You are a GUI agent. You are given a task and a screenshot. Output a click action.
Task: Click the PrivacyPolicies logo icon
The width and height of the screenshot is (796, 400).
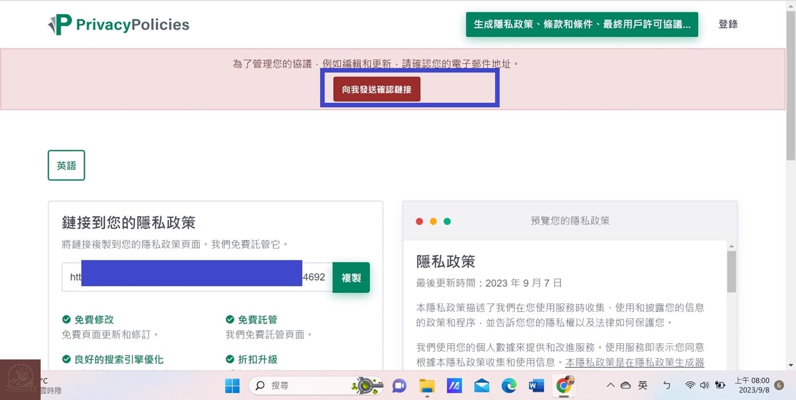point(60,24)
